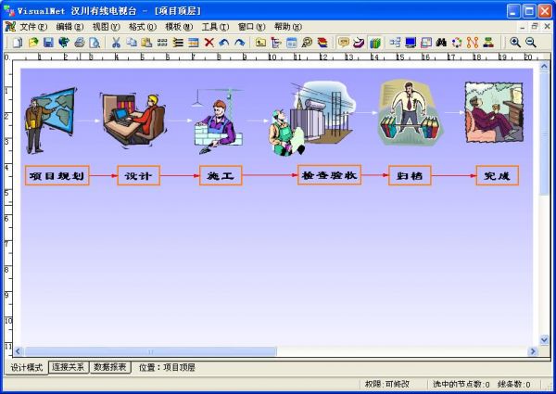Click the horizontal scrollbar right arrow

click(533, 351)
